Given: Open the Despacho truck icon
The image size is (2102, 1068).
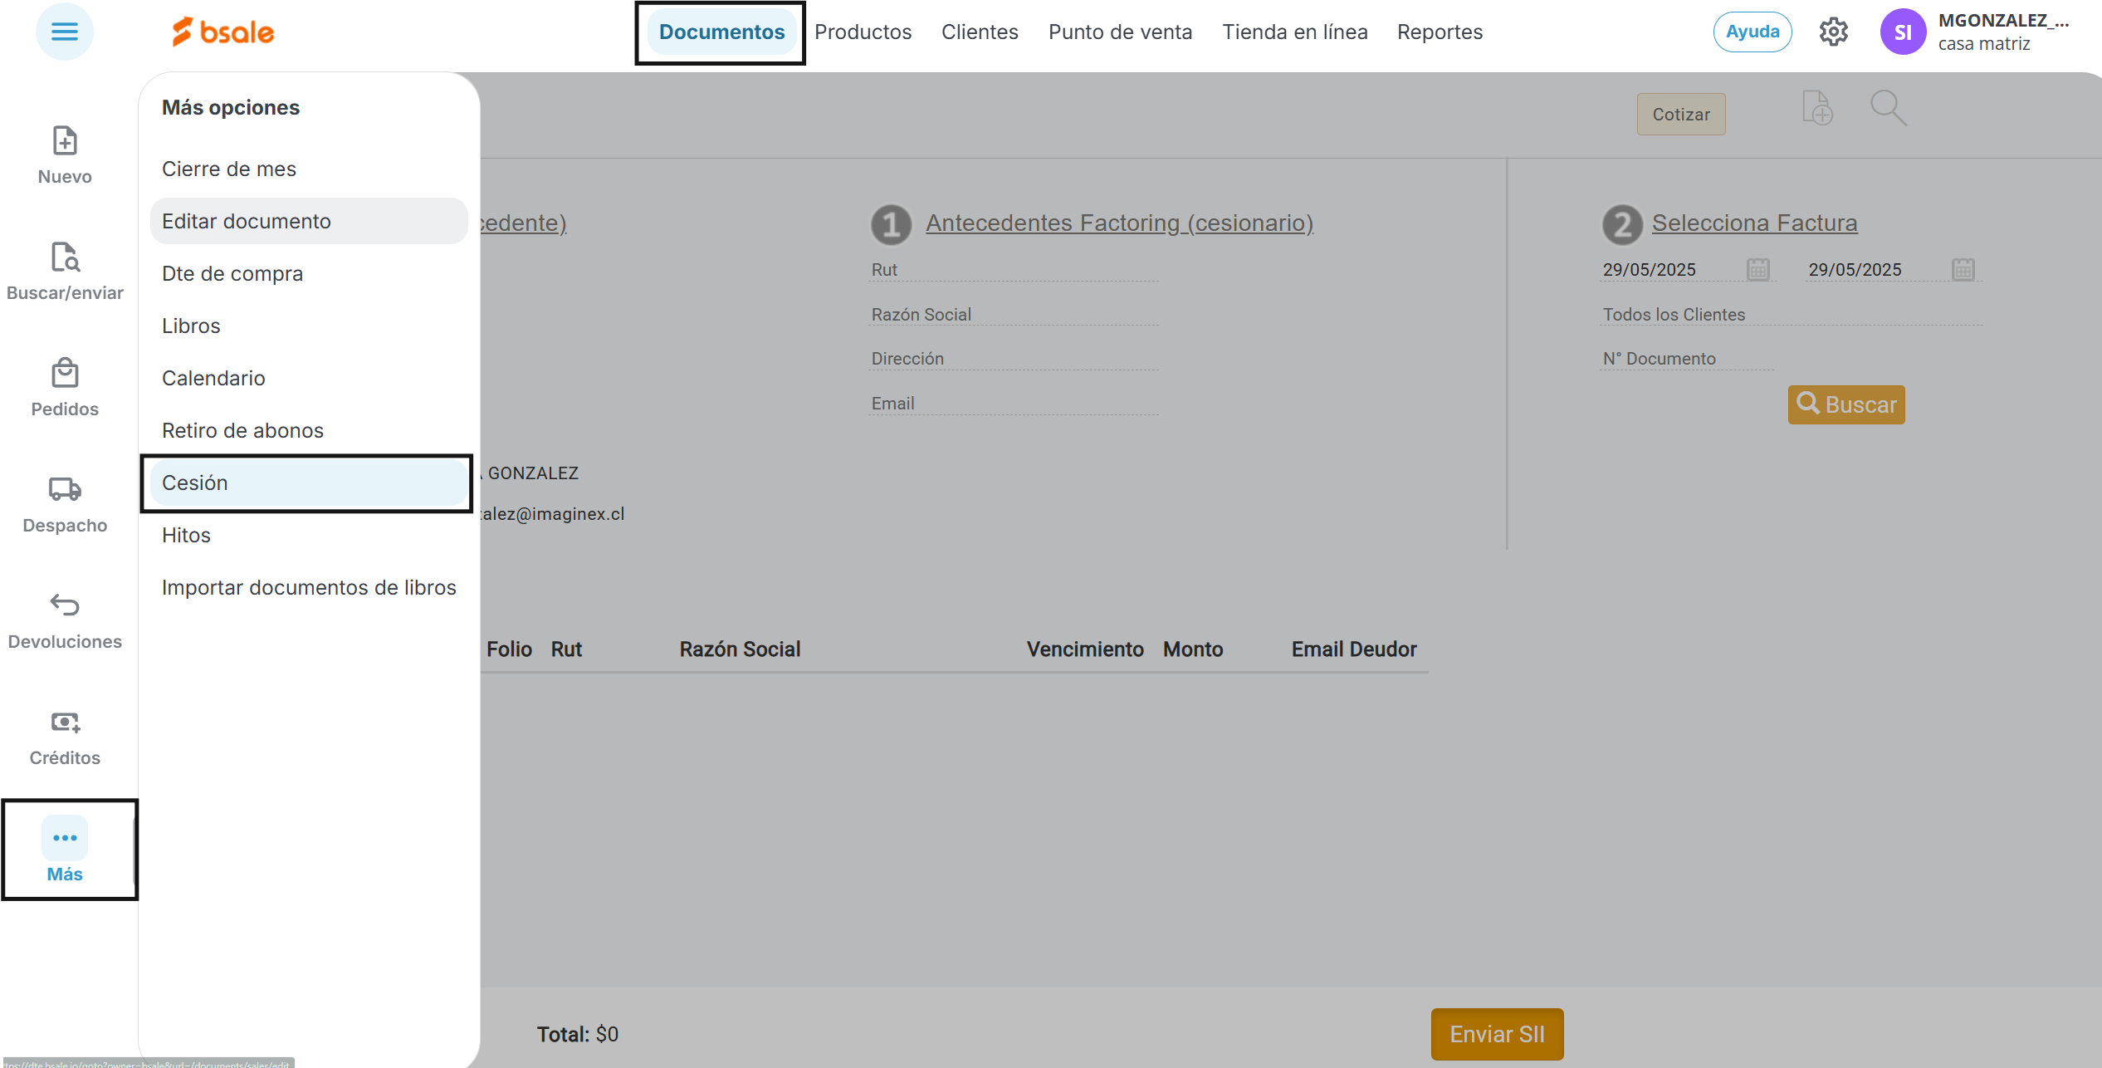Looking at the screenshot, I should point(65,489).
